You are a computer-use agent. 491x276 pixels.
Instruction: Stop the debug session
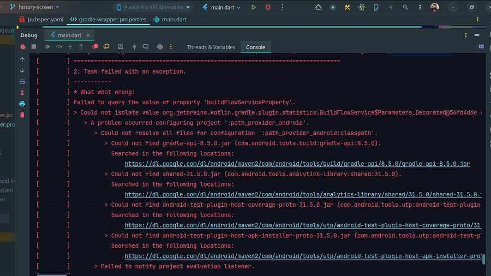coord(34,46)
